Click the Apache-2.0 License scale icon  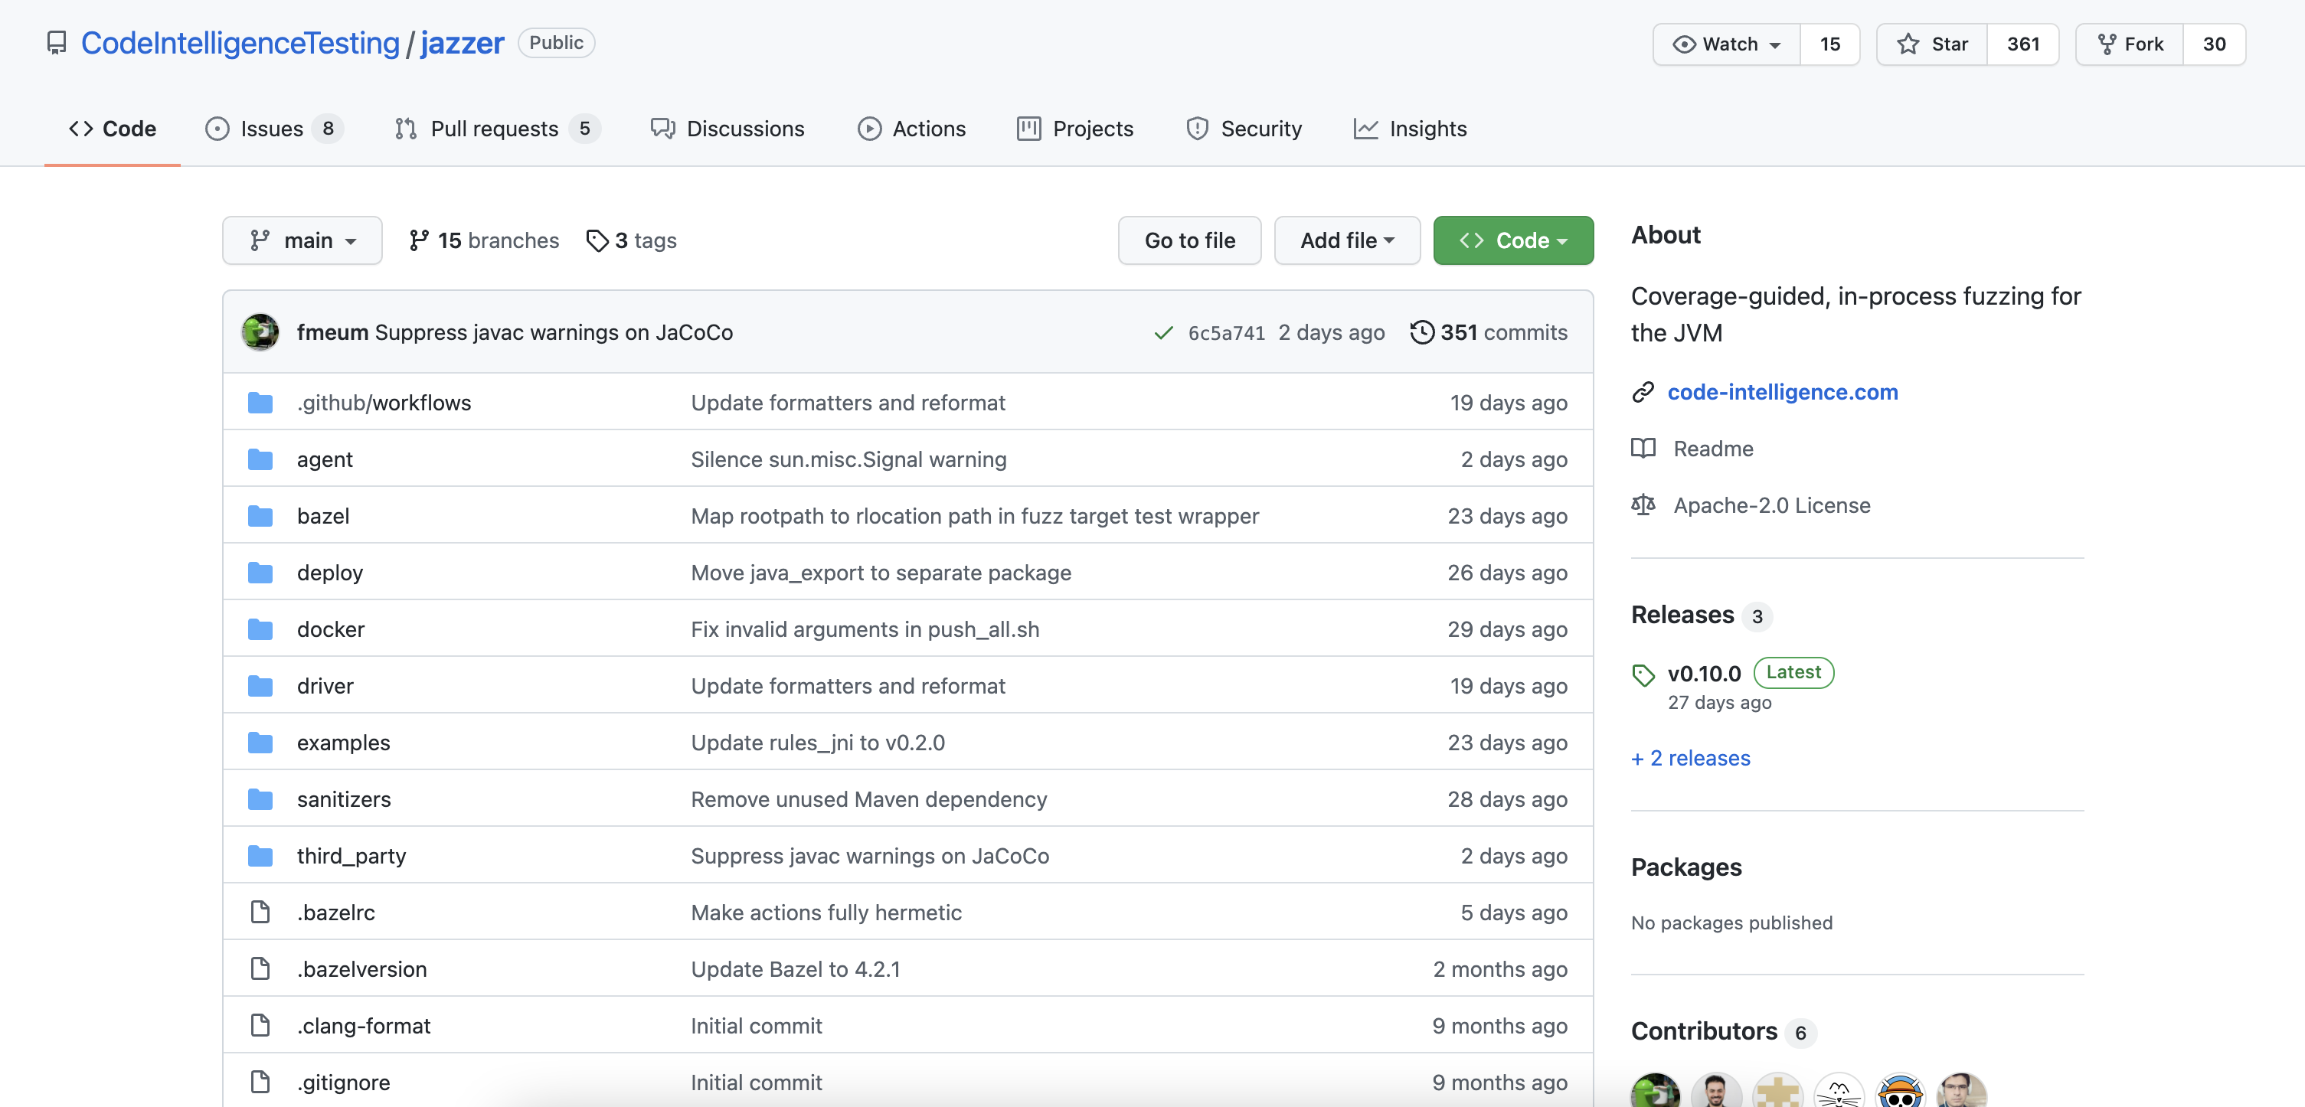tap(1643, 505)
